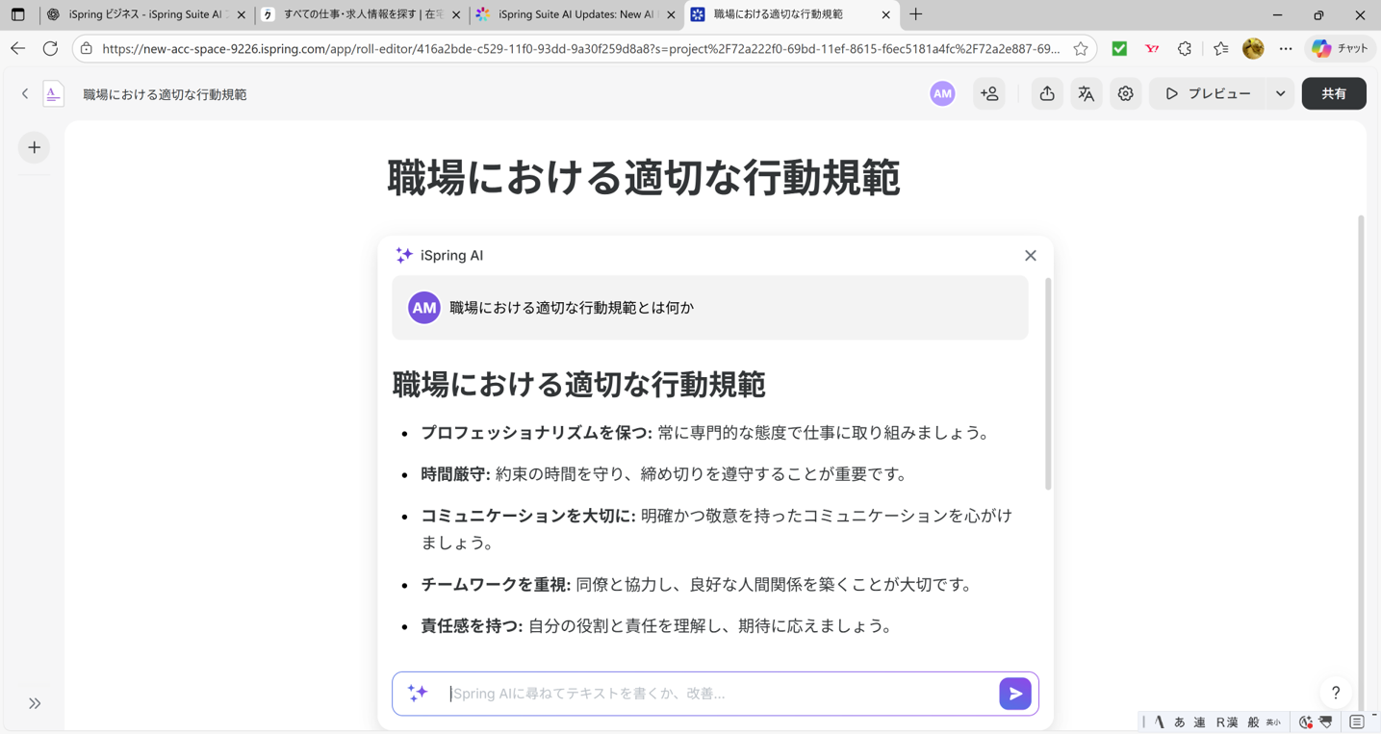The width and height of the screenshot is (1381, 734).
Task: Click the add collaborator icon
Action: tap(988, 93)
